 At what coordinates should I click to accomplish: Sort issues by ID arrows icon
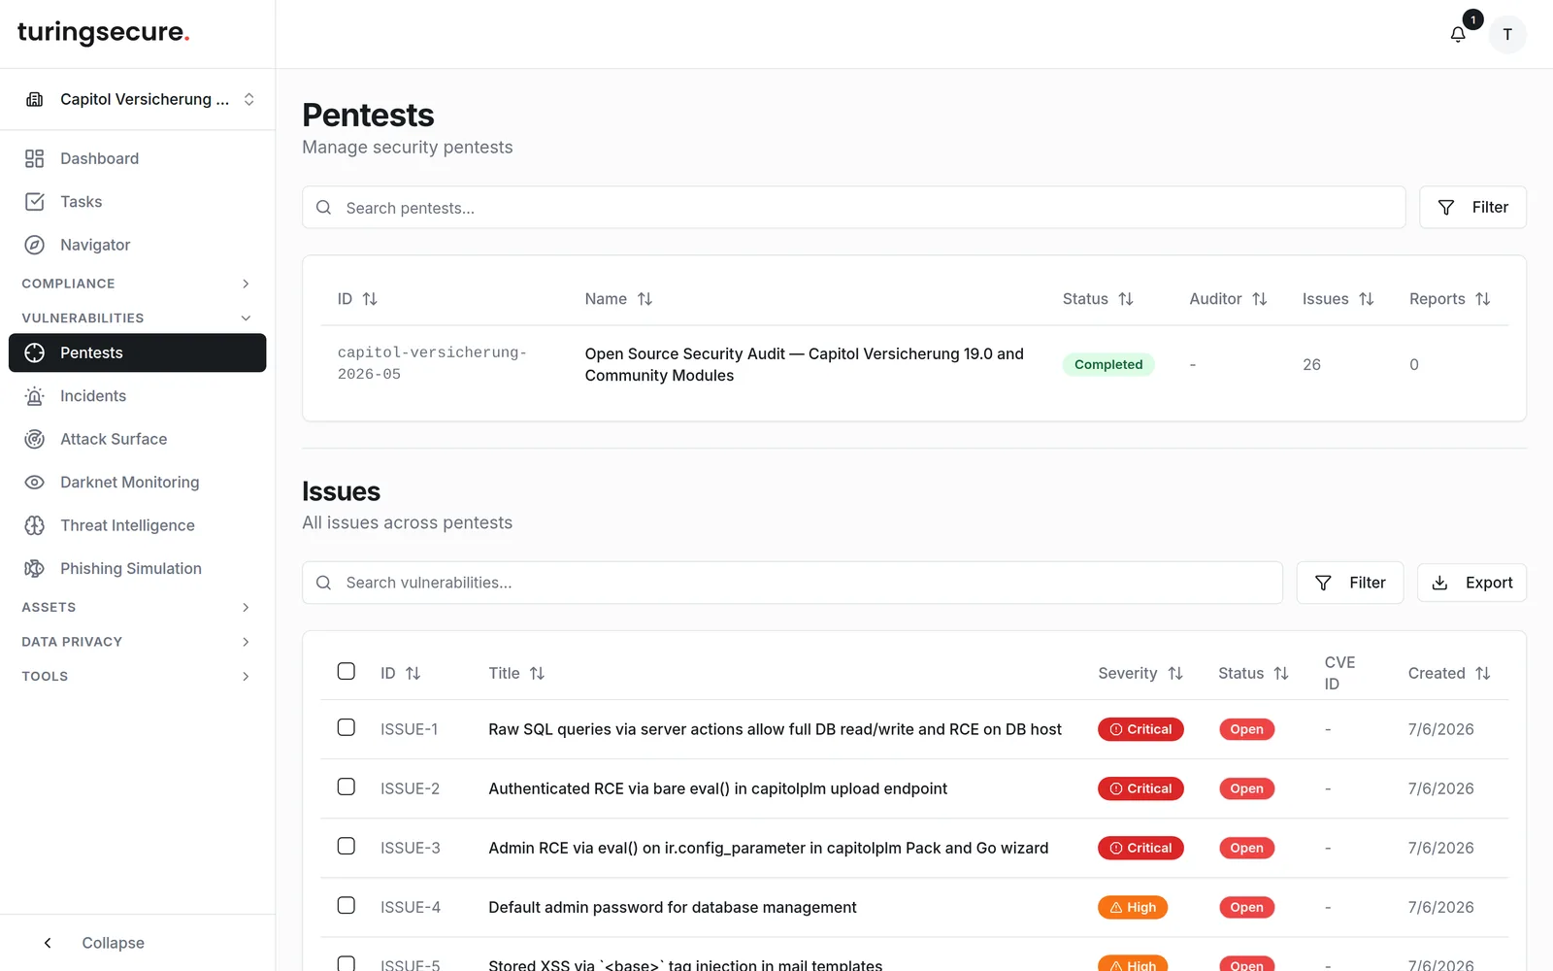pyautogui.click(x=413, y=673)
